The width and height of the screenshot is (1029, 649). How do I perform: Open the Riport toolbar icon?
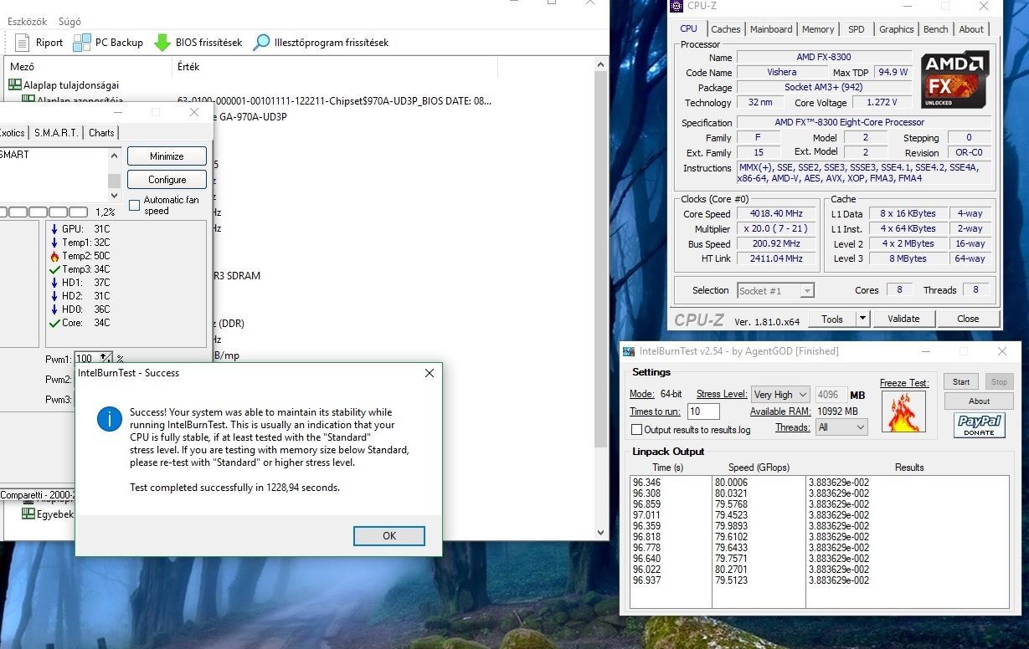pyautogui.click(x=22, y=43)
